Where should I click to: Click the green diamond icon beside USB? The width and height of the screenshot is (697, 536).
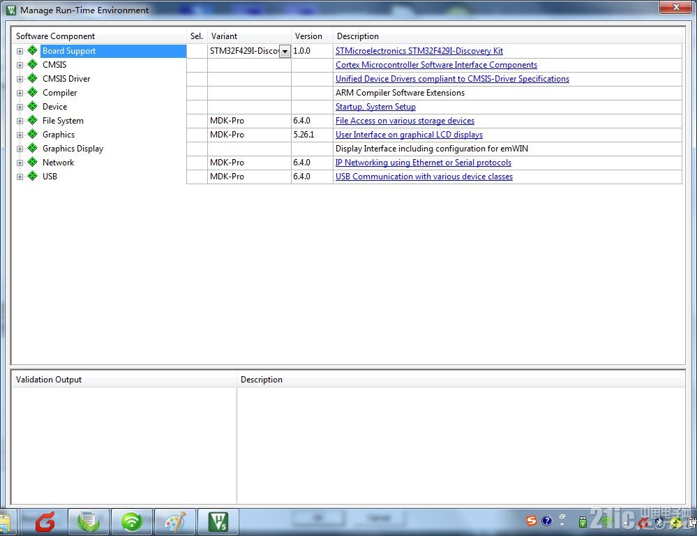[33, 176]
